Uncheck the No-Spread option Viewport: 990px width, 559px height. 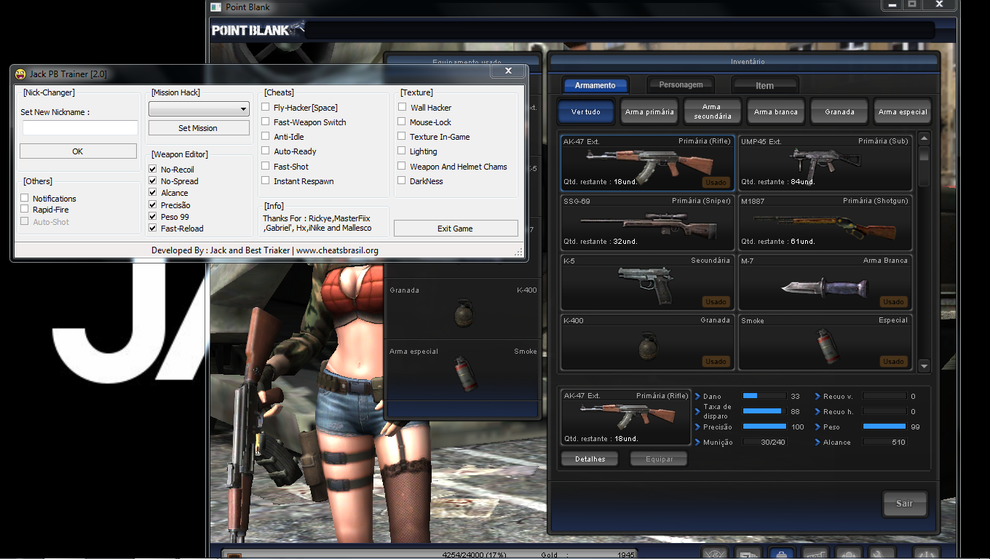coord(153,181)
